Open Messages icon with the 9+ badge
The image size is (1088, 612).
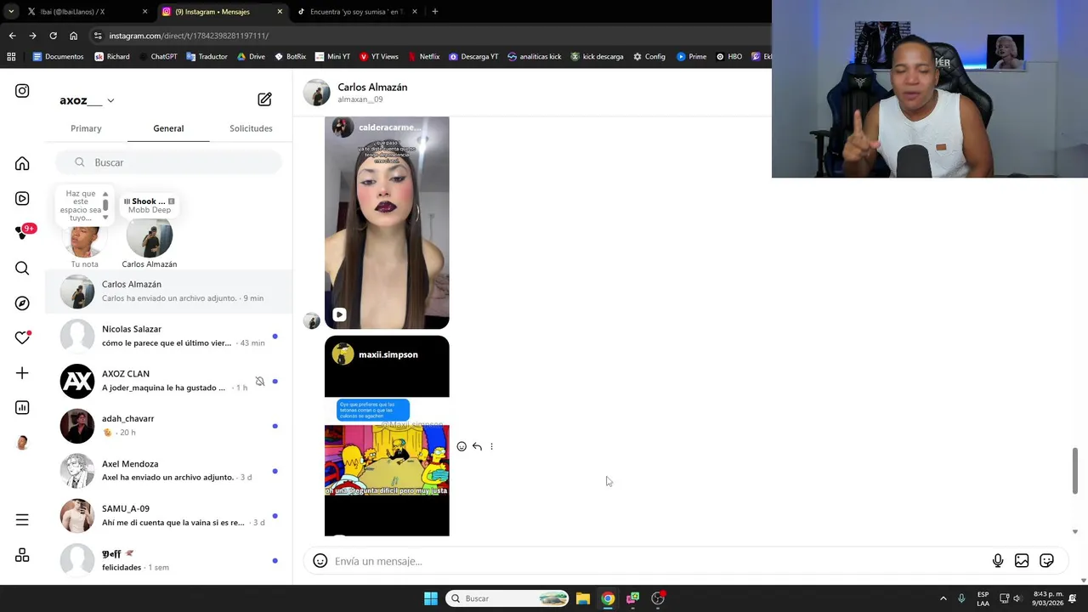24,233
